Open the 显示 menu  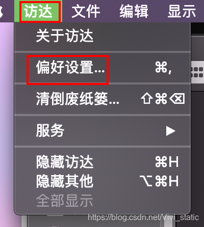click(182, 11)
